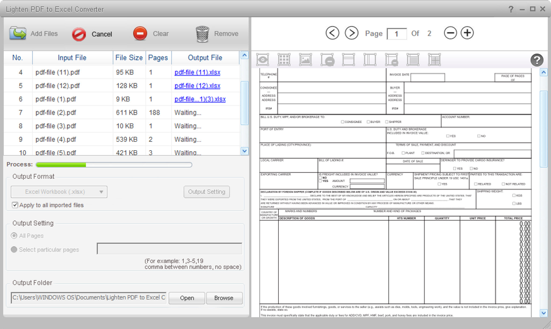Select the pdf-file (1).pdf row
This screenshot has width=551, height=329.
(122, 99)
